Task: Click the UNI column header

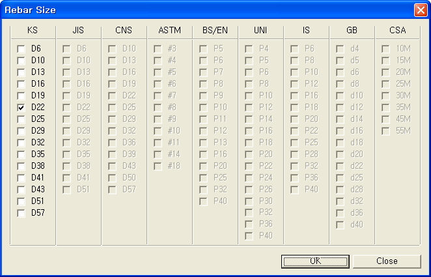Action: tap(260, 30)
